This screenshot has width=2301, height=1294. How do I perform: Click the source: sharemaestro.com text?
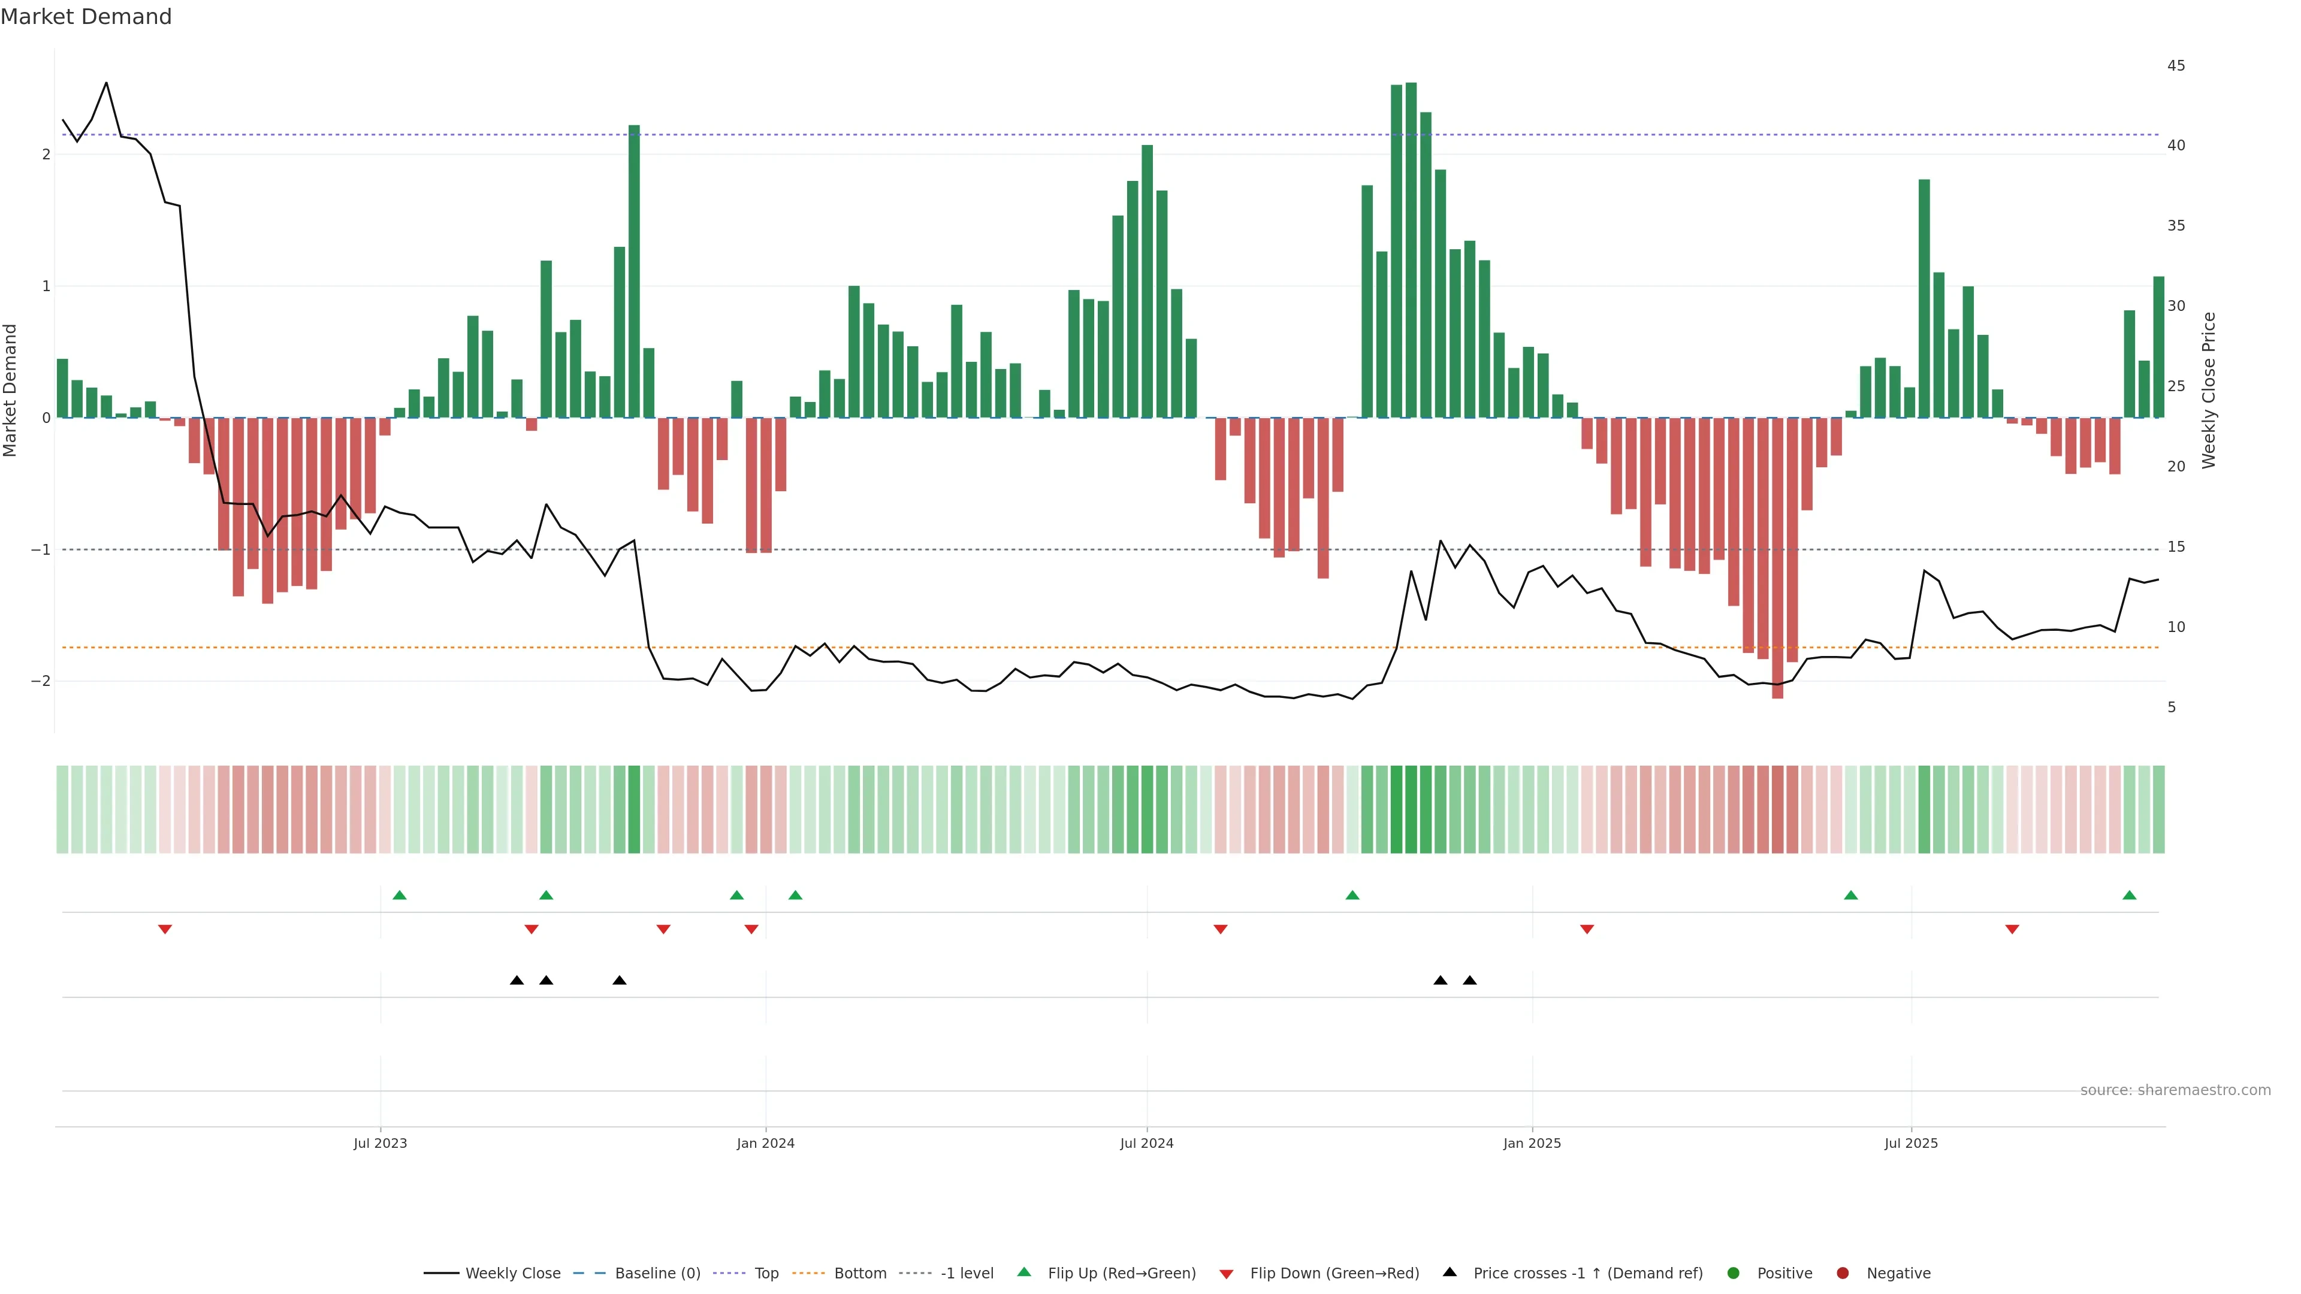coord(2175,1090)
